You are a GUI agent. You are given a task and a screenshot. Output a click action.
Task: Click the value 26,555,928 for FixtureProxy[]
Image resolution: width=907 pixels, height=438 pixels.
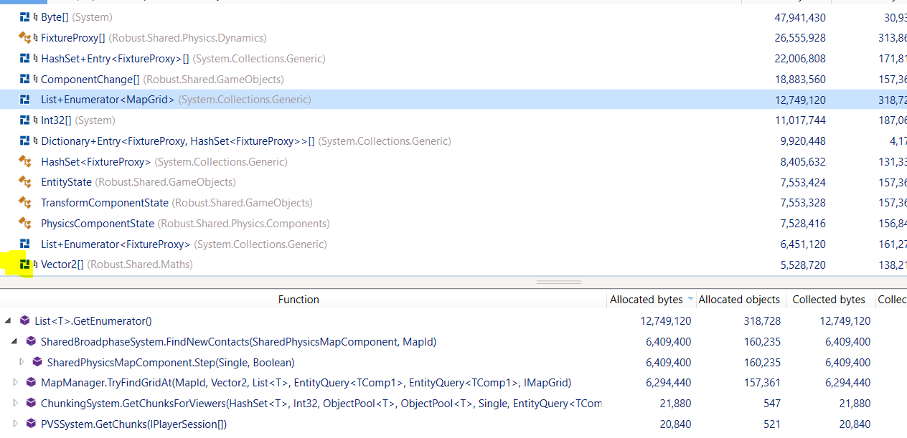(800, 37)
